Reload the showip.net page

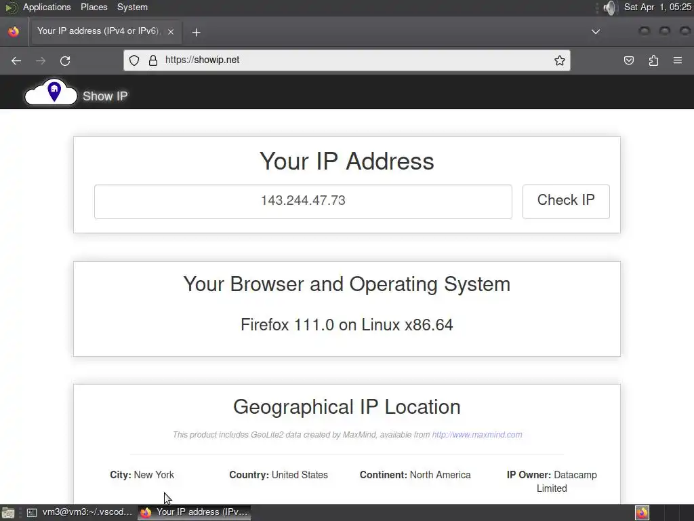tap(65, 60)
